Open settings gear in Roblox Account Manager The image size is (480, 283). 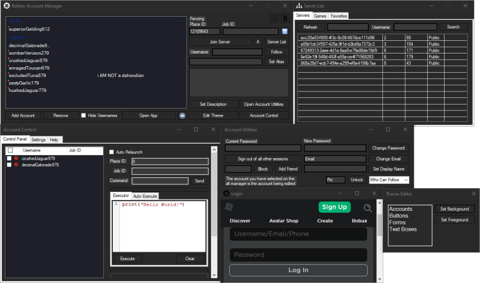[x=274, y=19]
